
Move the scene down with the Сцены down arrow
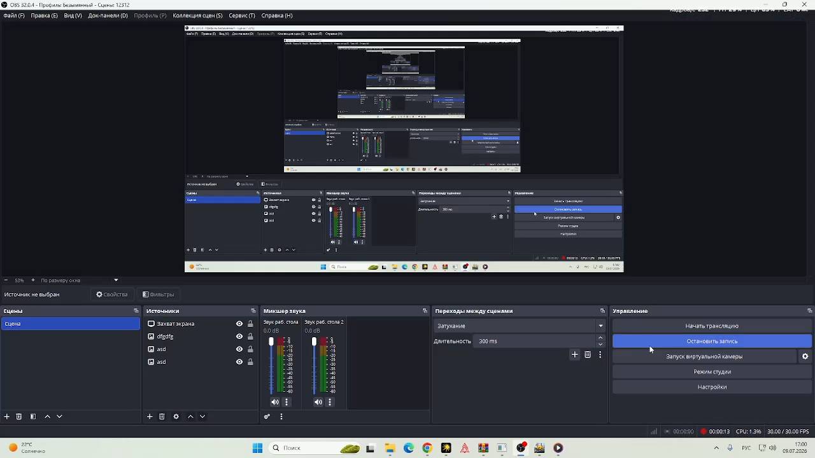59,417
